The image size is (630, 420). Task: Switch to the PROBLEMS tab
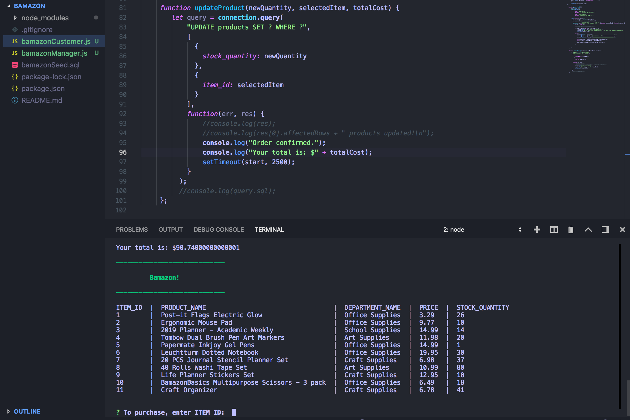132,230
